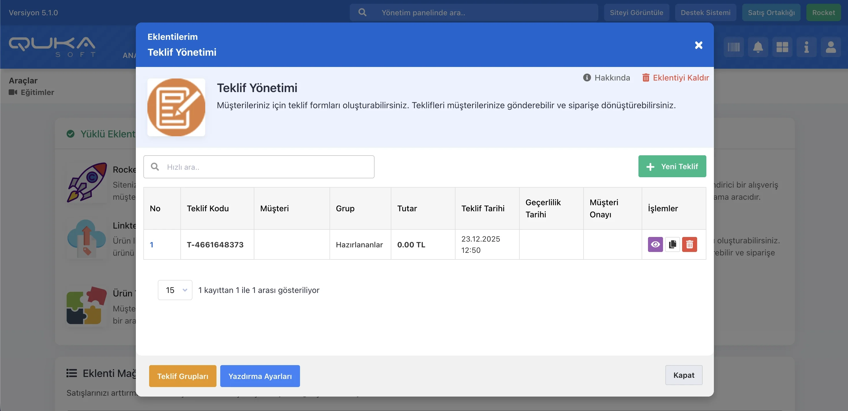Copy the T-4661648373 offer
The height and width of the screenshot is (411, 848).
[x=672, y=244]
